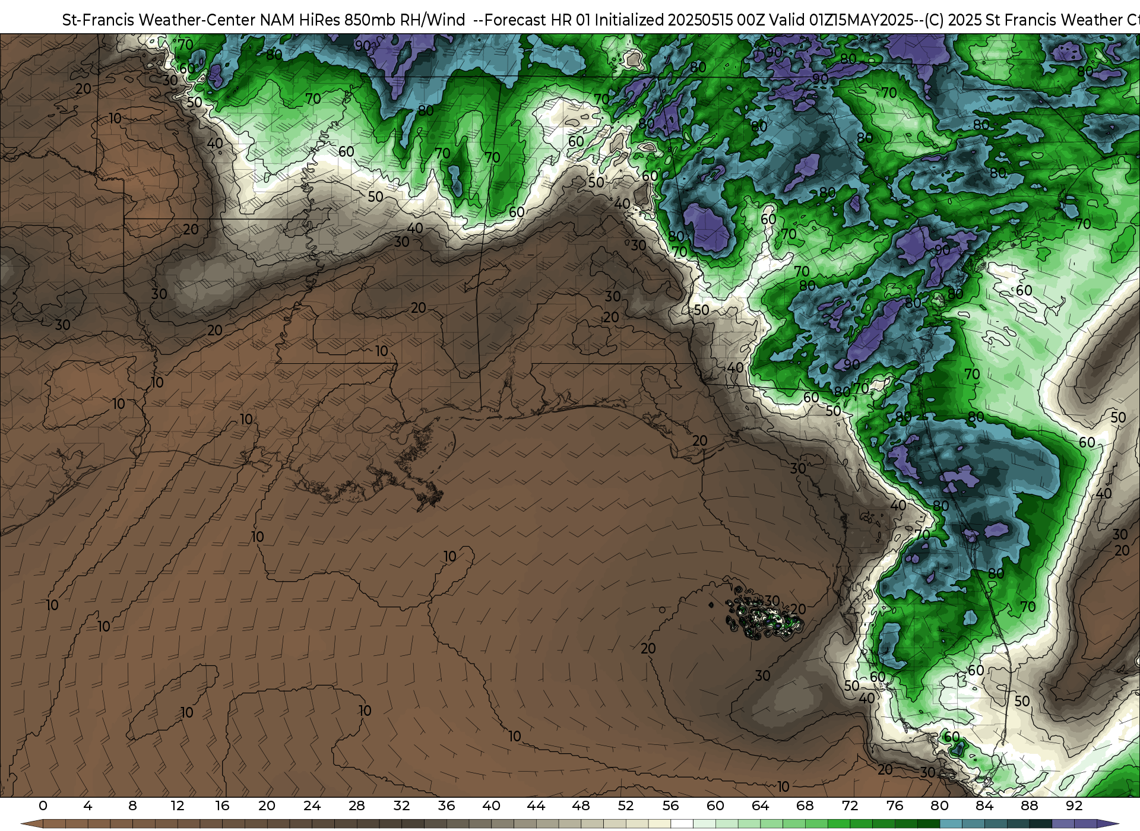Click the colorbar tick label "48"
The height and width of the screenshot is (831, 1140).
[x=581, y=806]
